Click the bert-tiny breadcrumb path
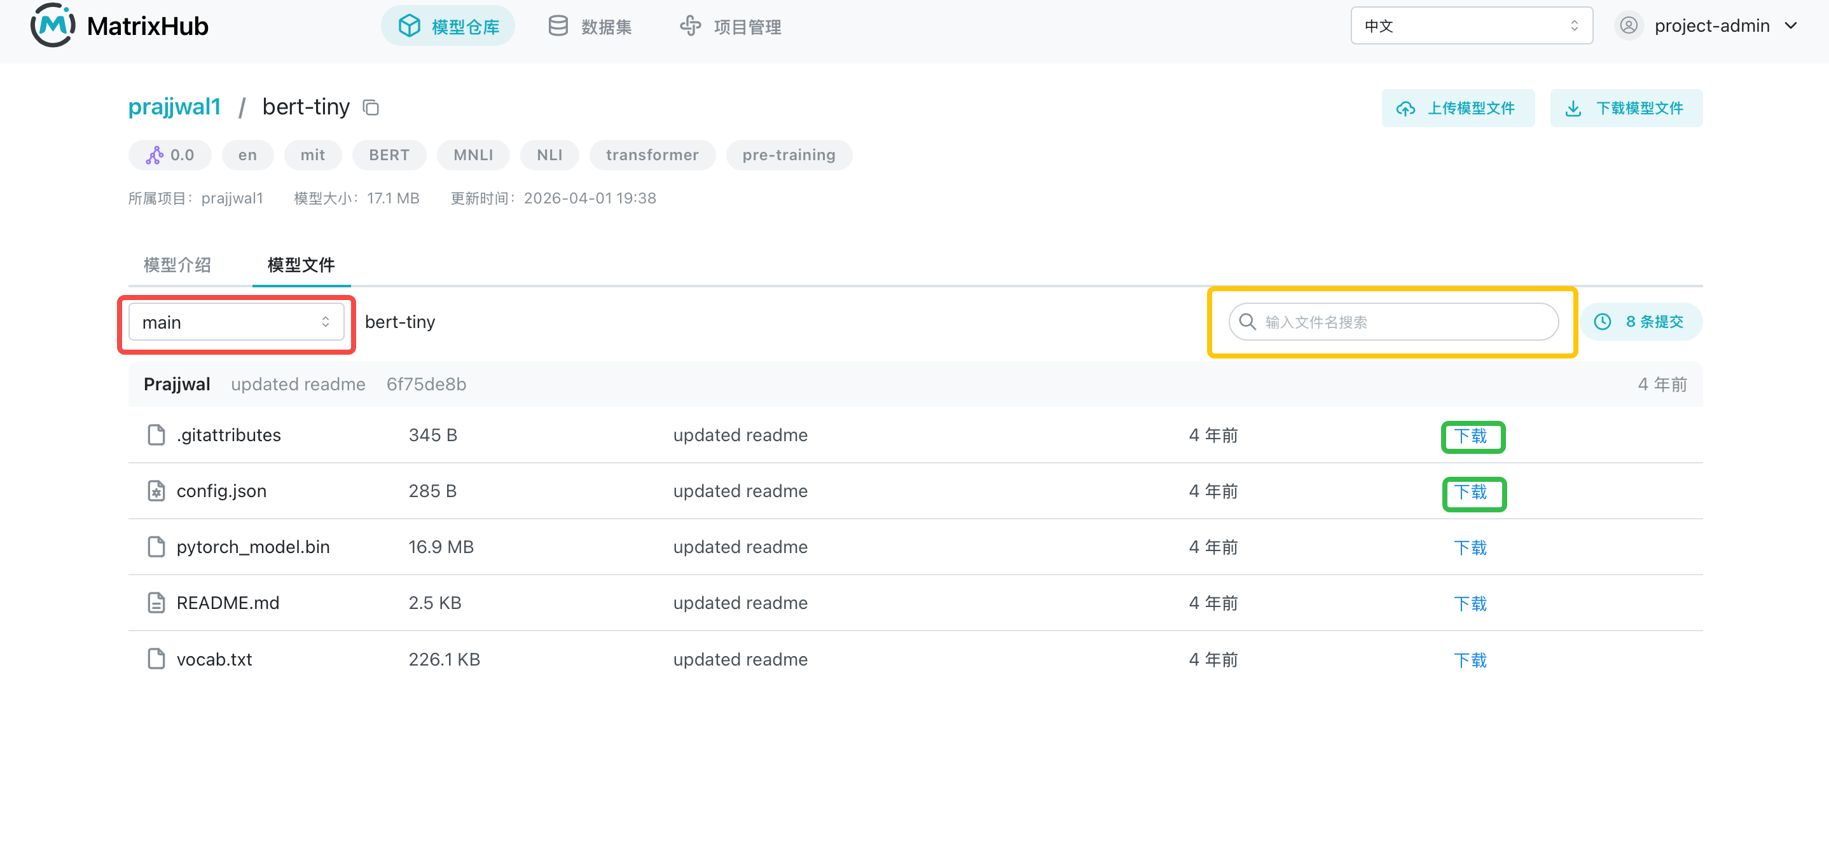 tap(400, 322)
